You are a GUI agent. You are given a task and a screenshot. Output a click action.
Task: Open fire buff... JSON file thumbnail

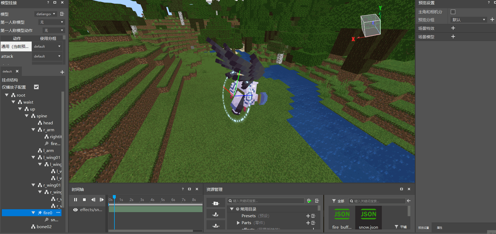coord(342,218)
